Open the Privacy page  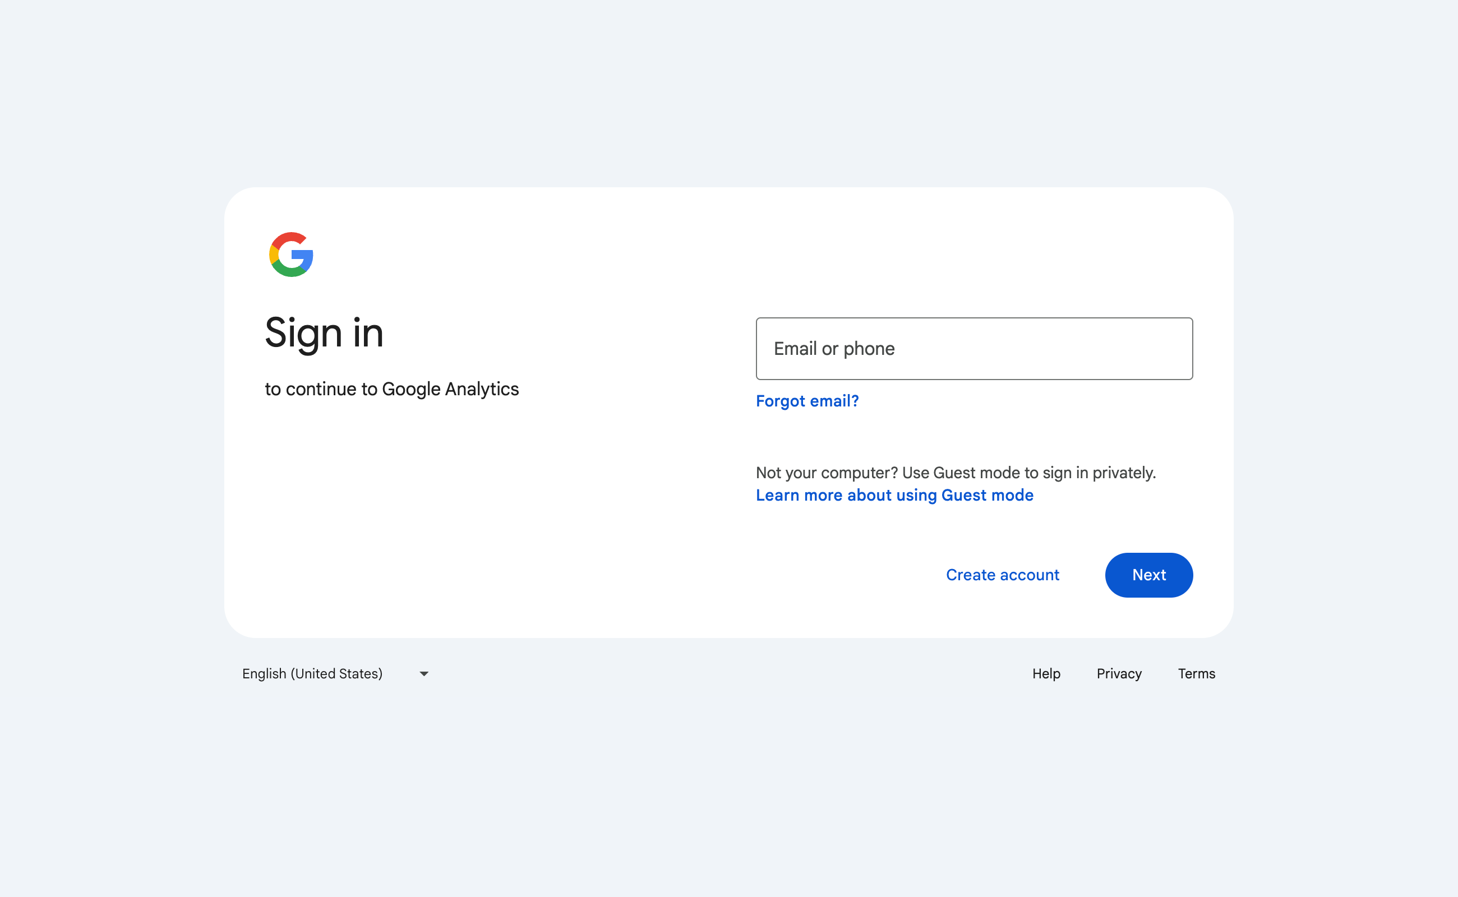point(1119,673)
